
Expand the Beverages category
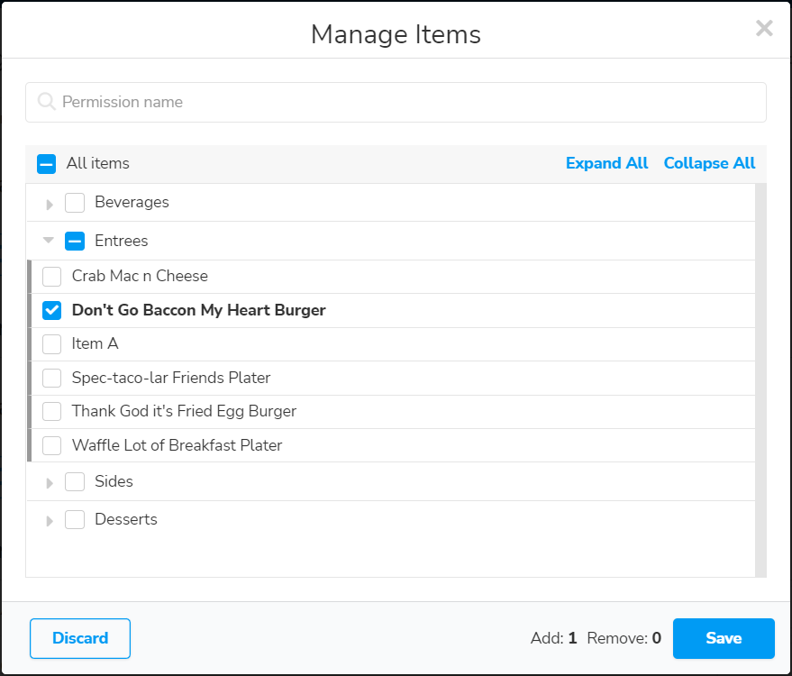50,204
